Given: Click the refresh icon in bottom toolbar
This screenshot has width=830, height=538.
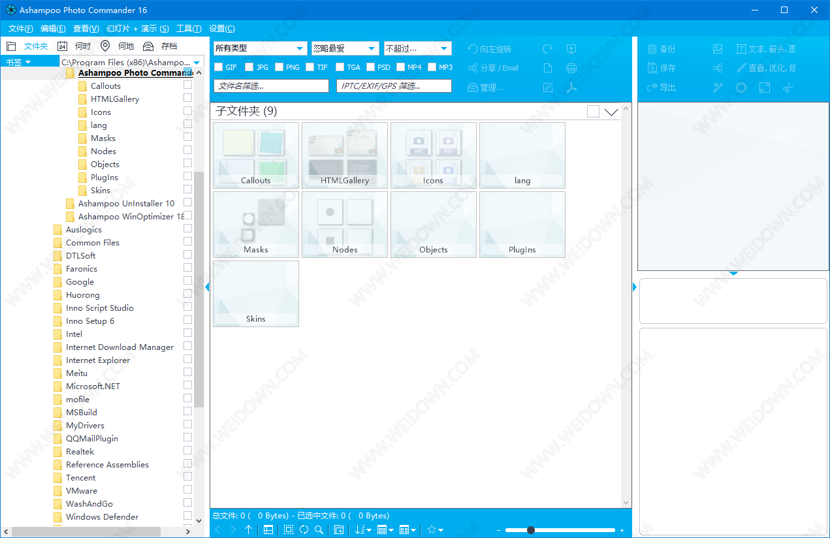Looking at the screenshot, I should click(x=304, y=530).
